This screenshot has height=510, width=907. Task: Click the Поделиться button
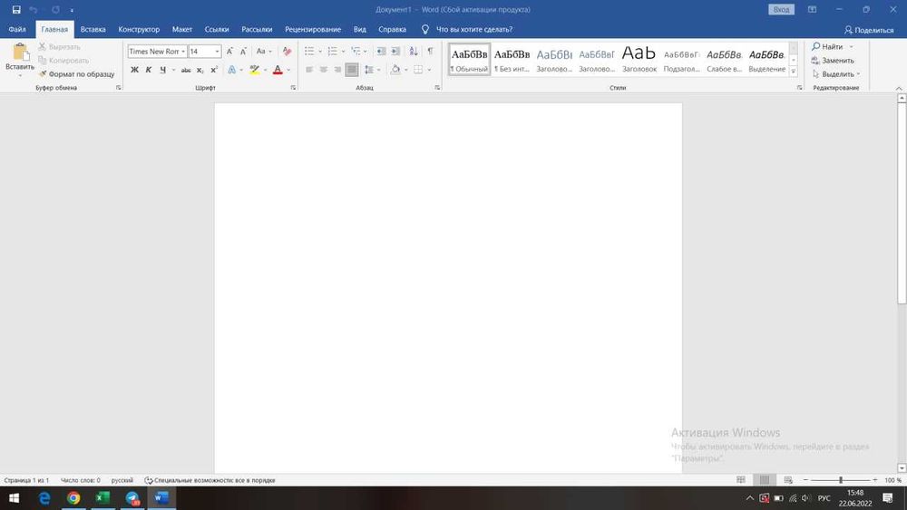point(869,30)
